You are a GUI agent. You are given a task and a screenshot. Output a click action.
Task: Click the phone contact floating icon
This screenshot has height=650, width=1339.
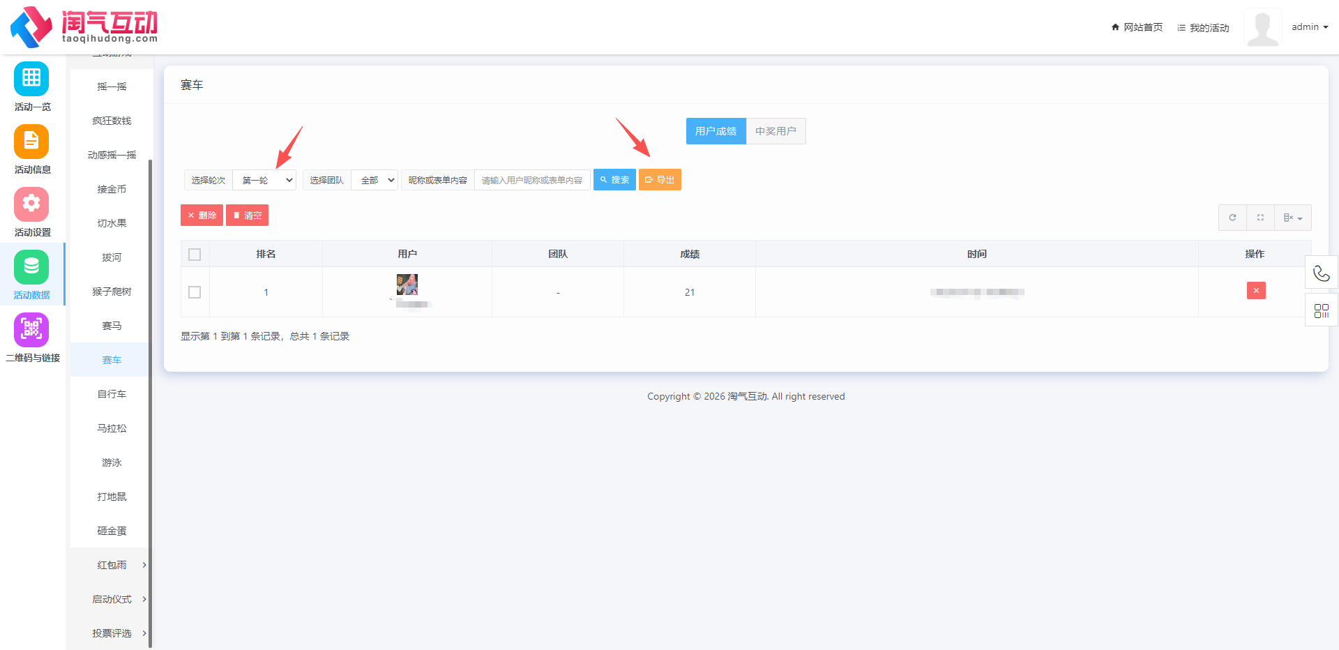(1322, 273)
